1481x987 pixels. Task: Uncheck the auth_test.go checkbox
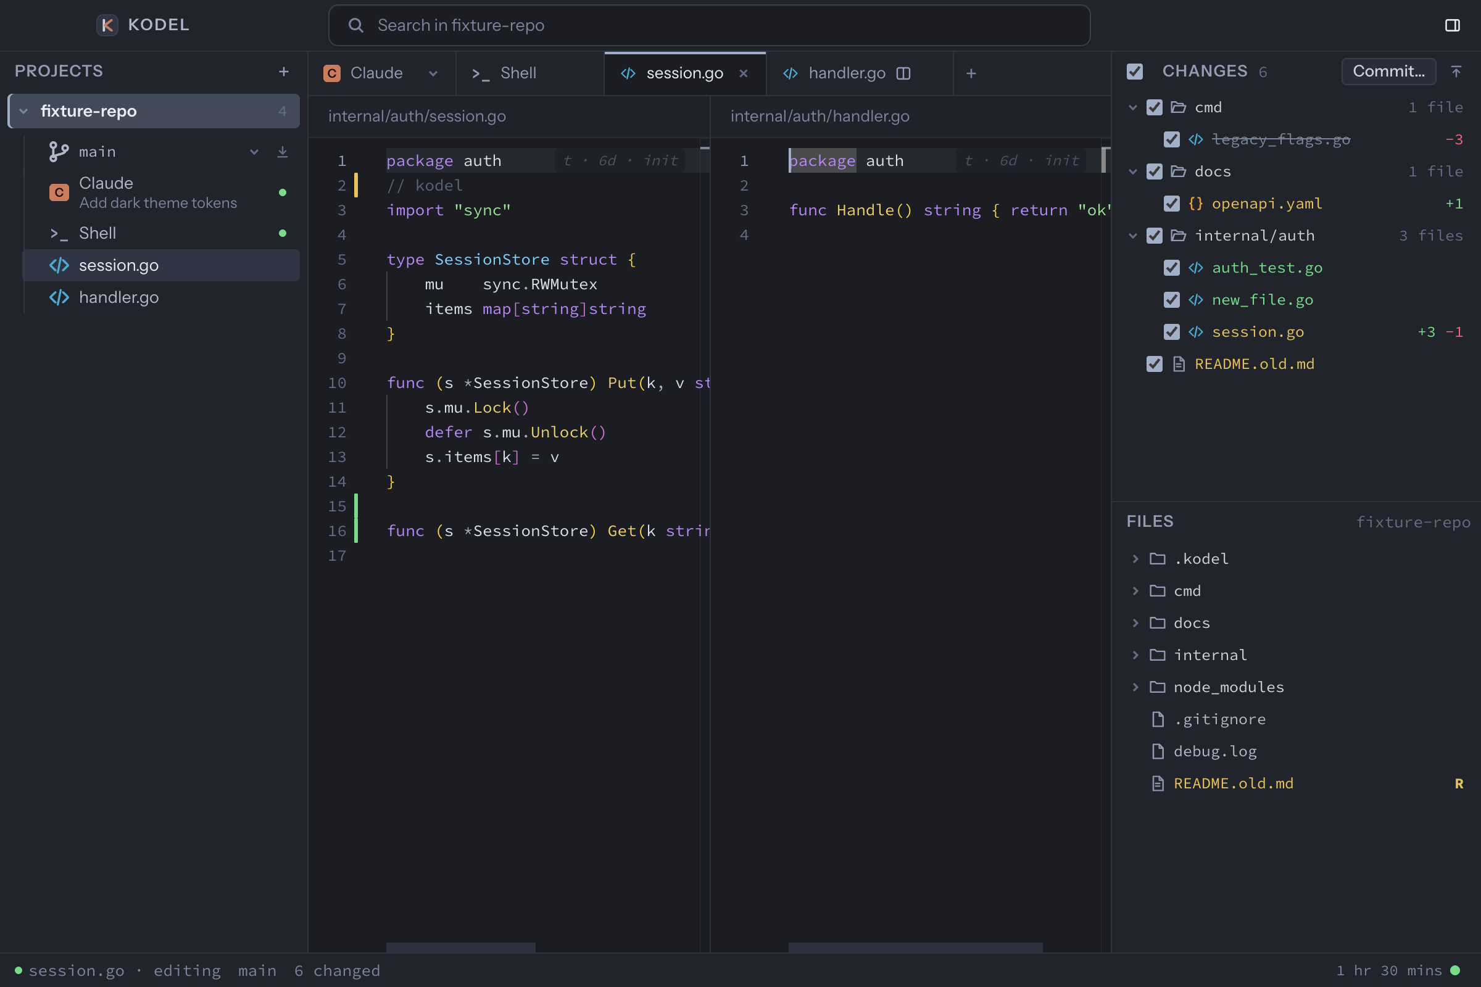tap(1171, 268)
